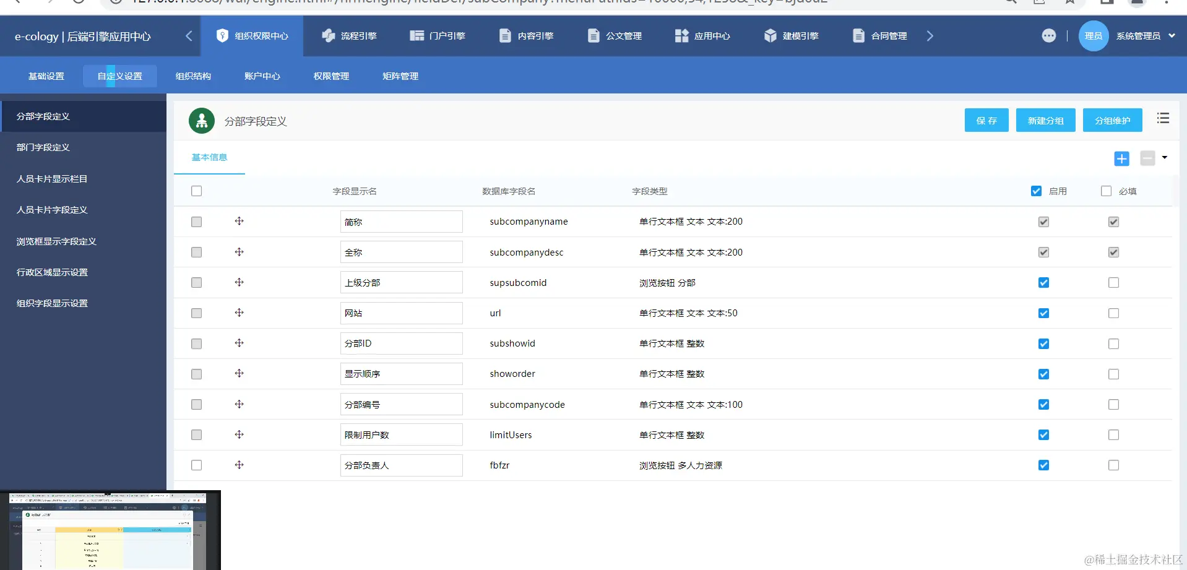Expand the 系统管理员 account dropdown
1187x570 pixels.
[x=1172, y=36]
